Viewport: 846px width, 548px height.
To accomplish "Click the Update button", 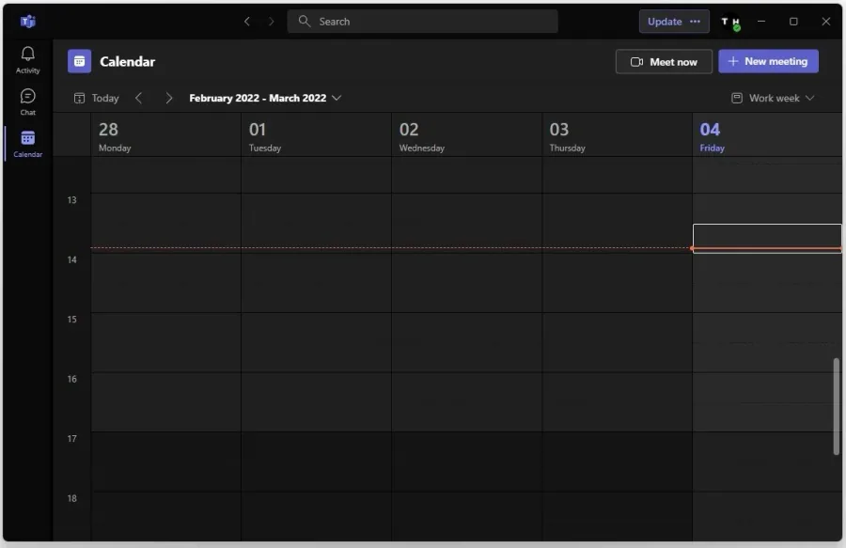I will pos(665,21).
